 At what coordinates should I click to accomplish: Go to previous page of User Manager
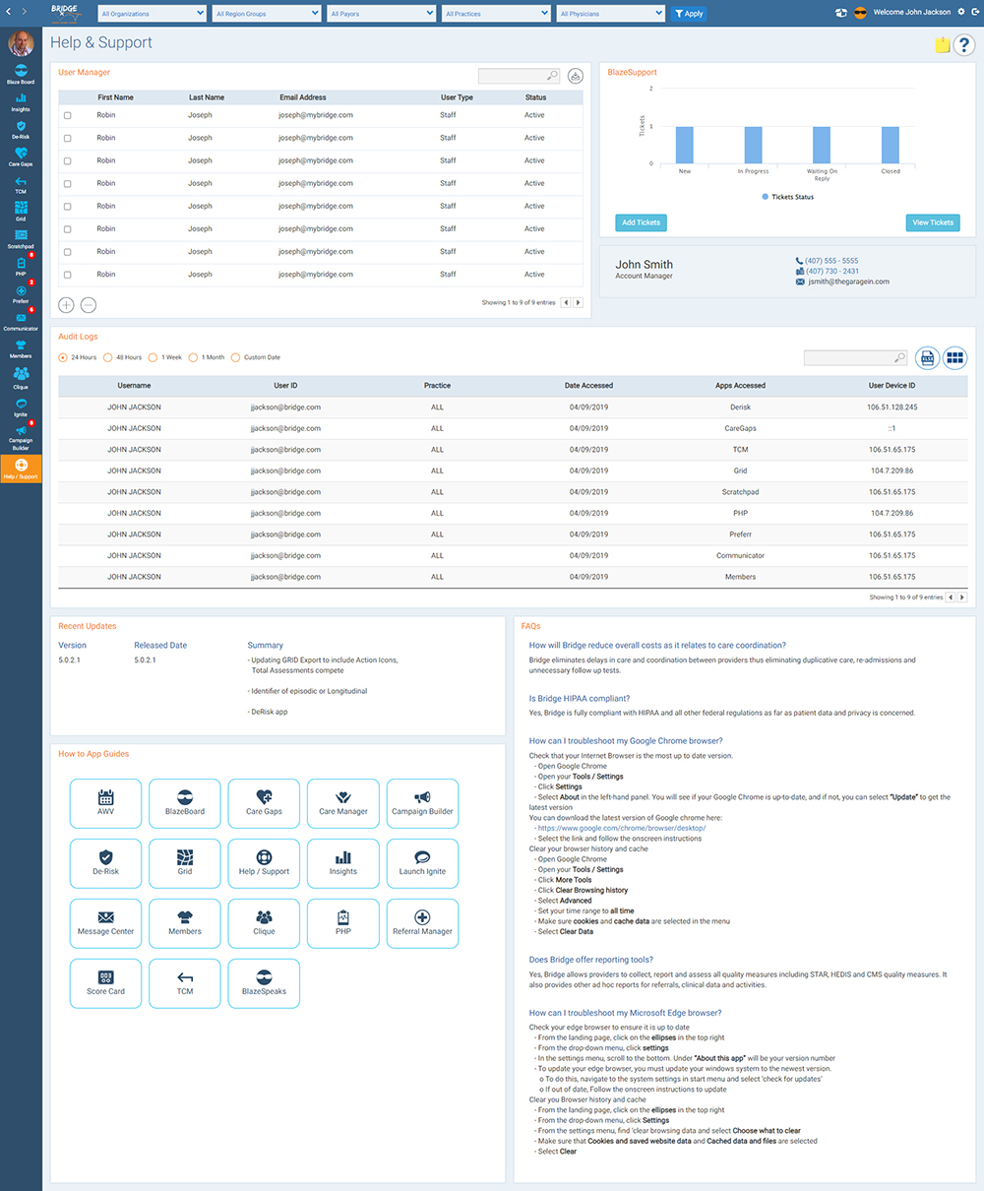[x=566, y=303]
